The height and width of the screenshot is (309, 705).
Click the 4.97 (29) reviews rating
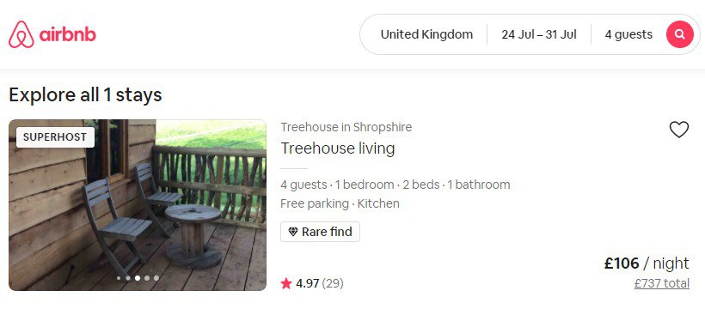(x=320, y=283)
